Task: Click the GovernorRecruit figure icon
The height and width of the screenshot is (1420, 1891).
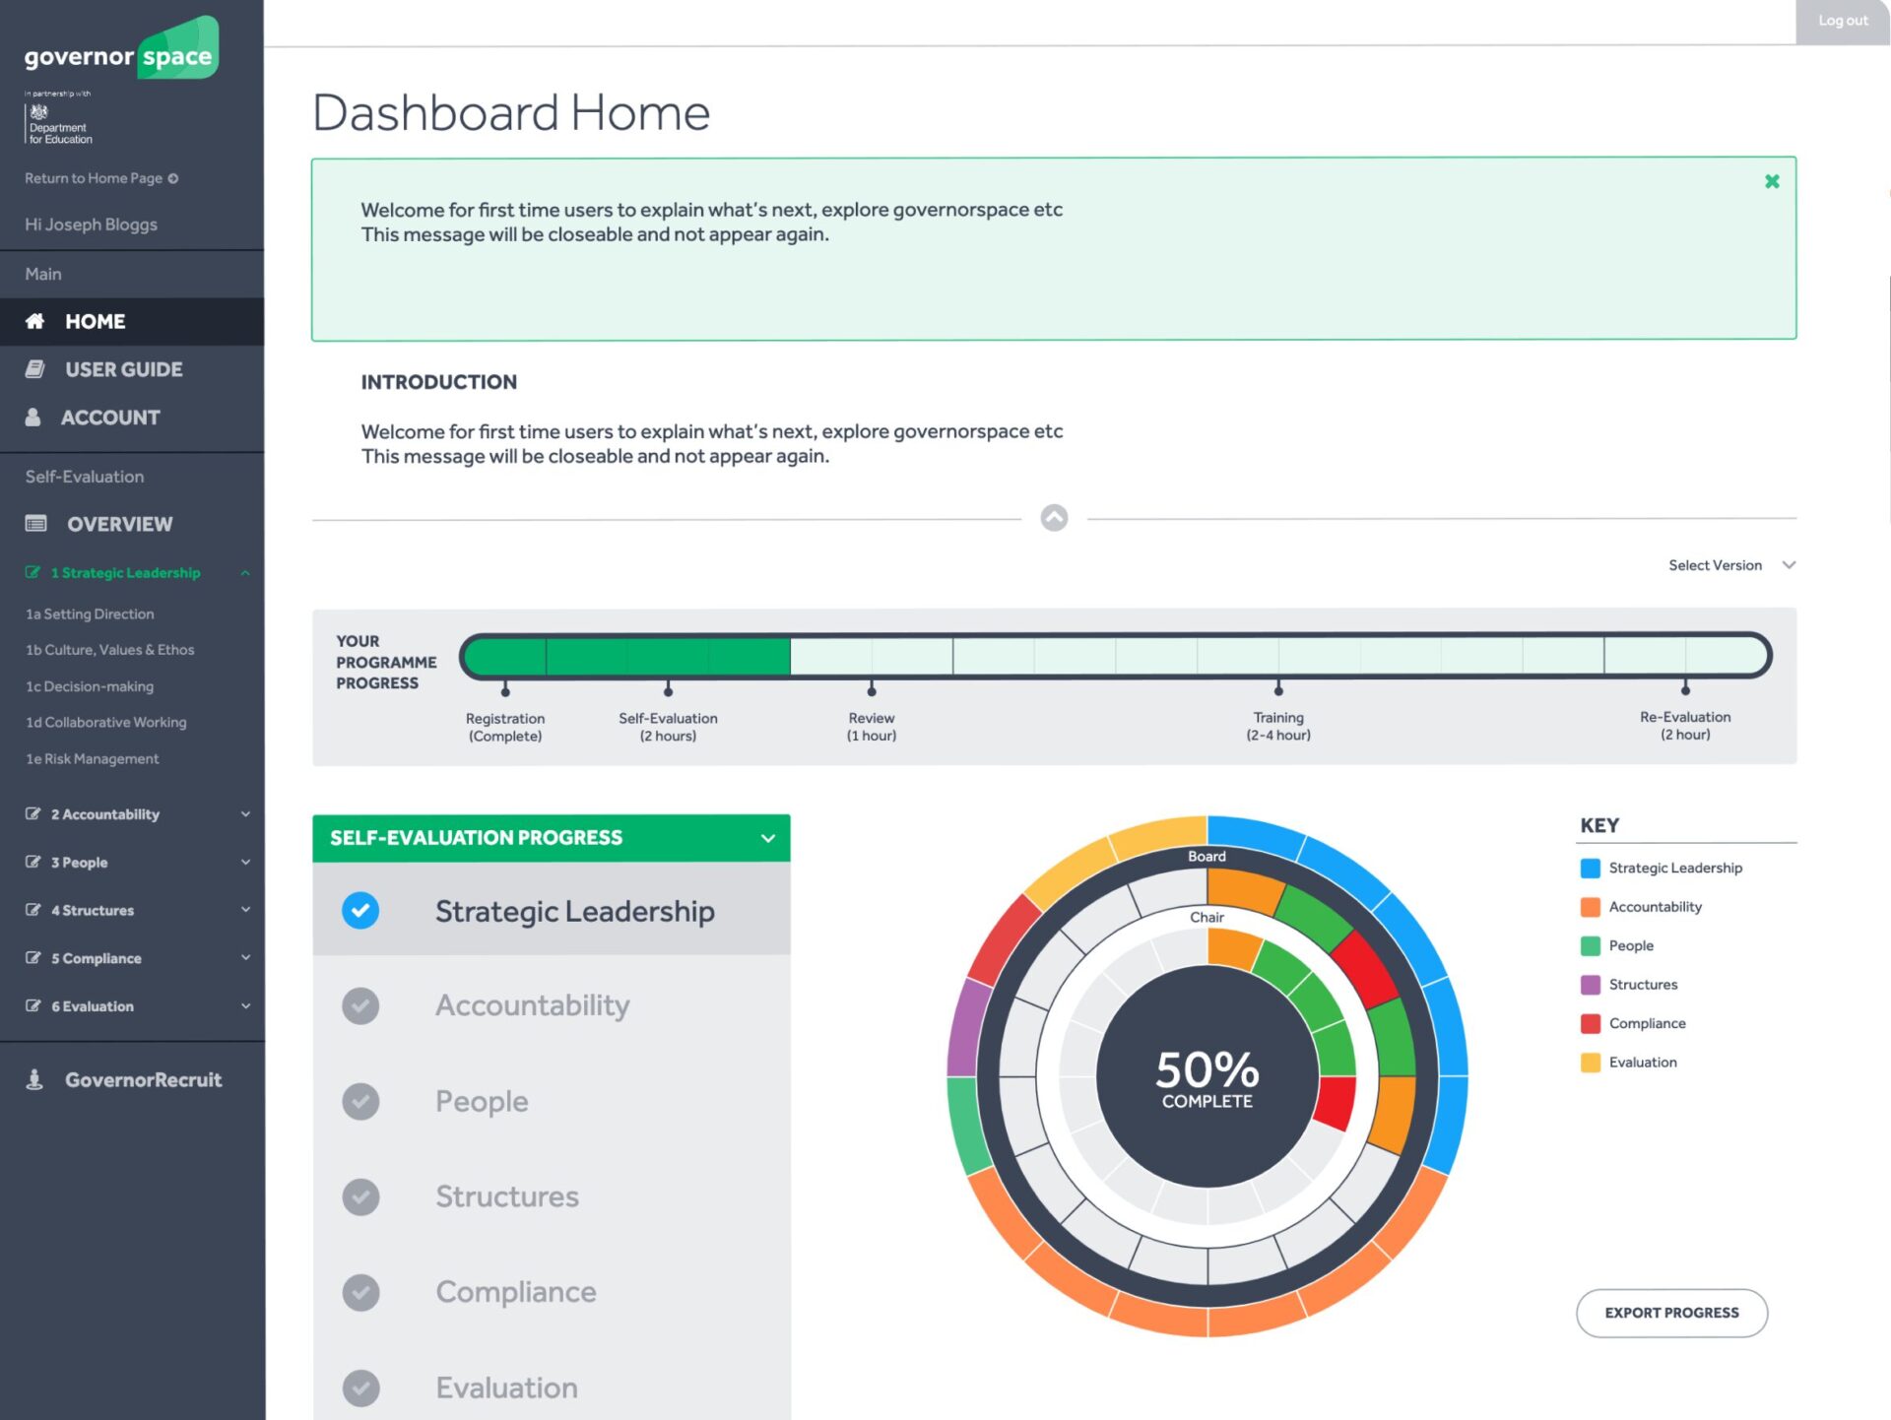Action: pyautogui.click(x=34, y=1079)
